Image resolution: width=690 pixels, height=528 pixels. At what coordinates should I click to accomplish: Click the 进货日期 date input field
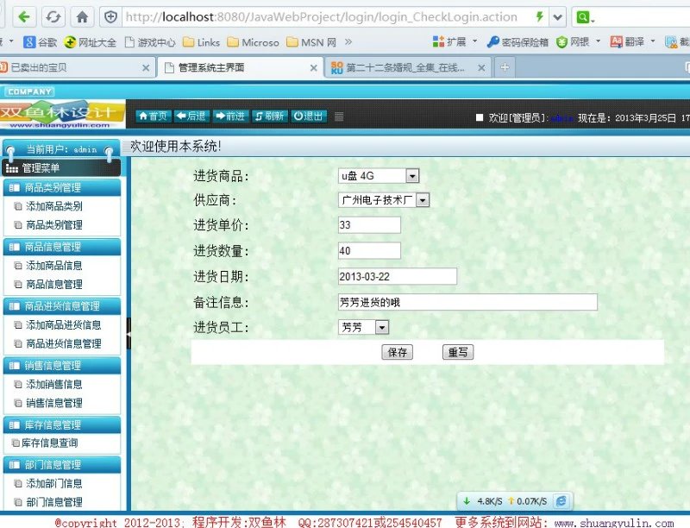pos(397,277)
